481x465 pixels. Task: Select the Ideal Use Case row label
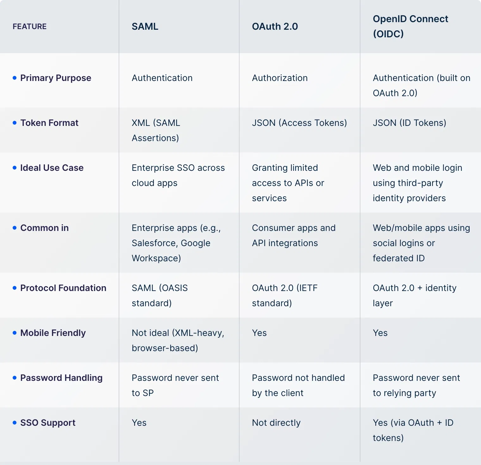pyautogui.click(x=52, y=168)
